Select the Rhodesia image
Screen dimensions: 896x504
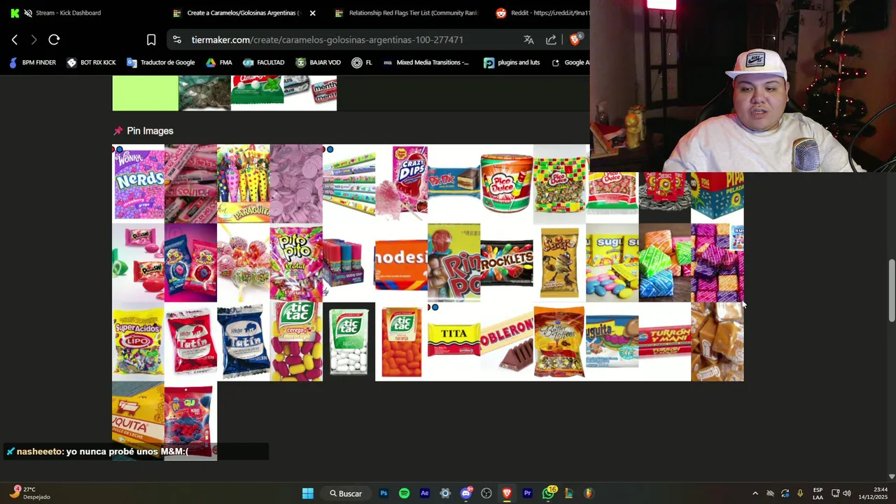click(402, 263)
